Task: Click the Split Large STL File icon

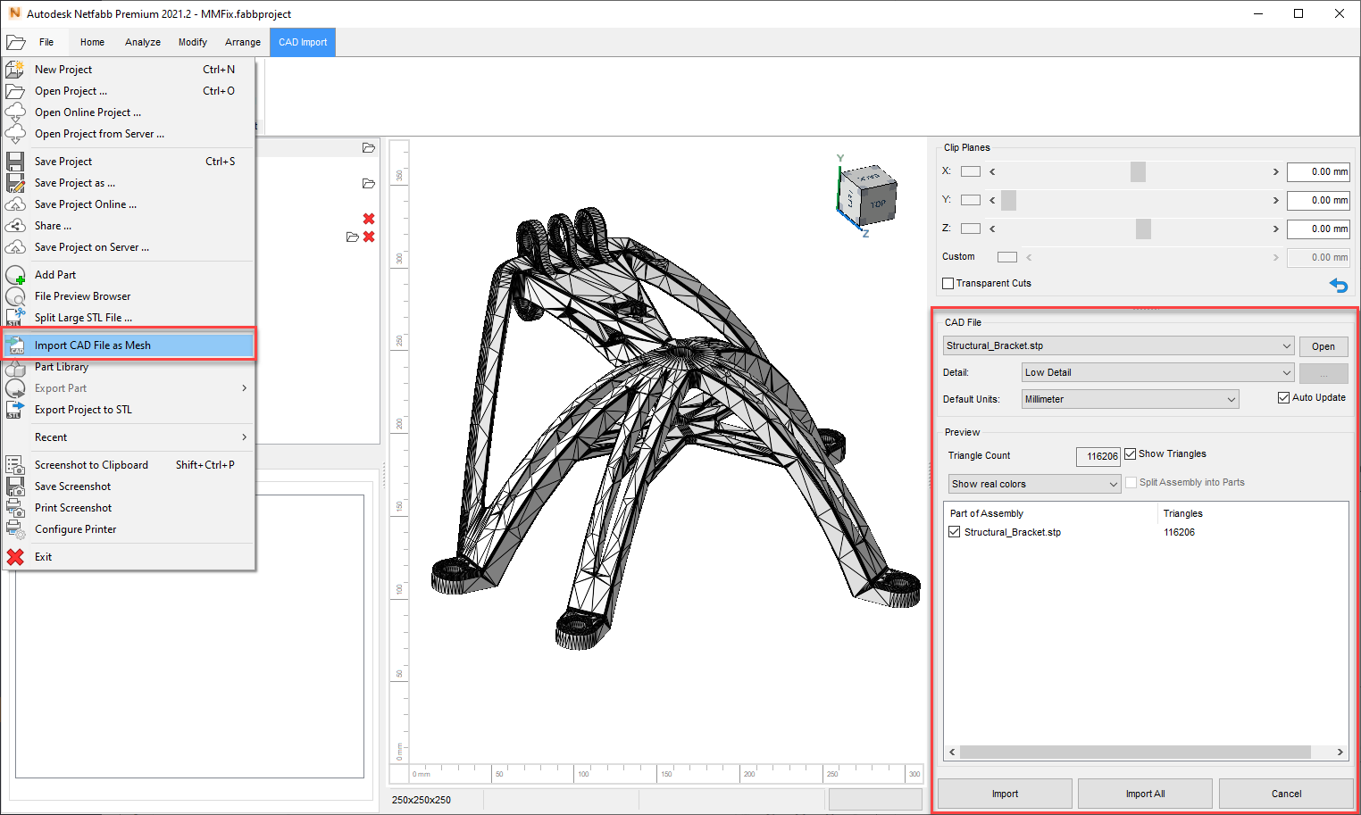Action: coord(15,318)
